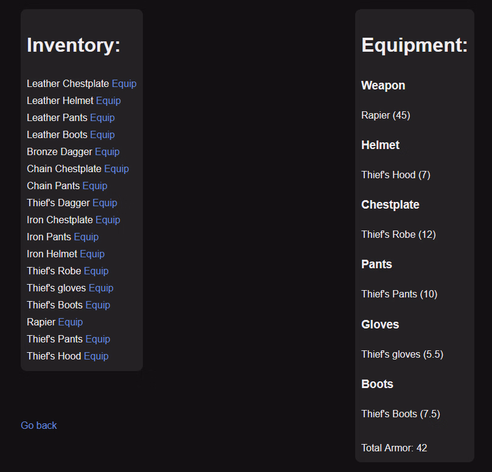Viewport: 492px width, 472px height.
Task: Equip the Rapier from inventory
Action: [x=71, y=322]
